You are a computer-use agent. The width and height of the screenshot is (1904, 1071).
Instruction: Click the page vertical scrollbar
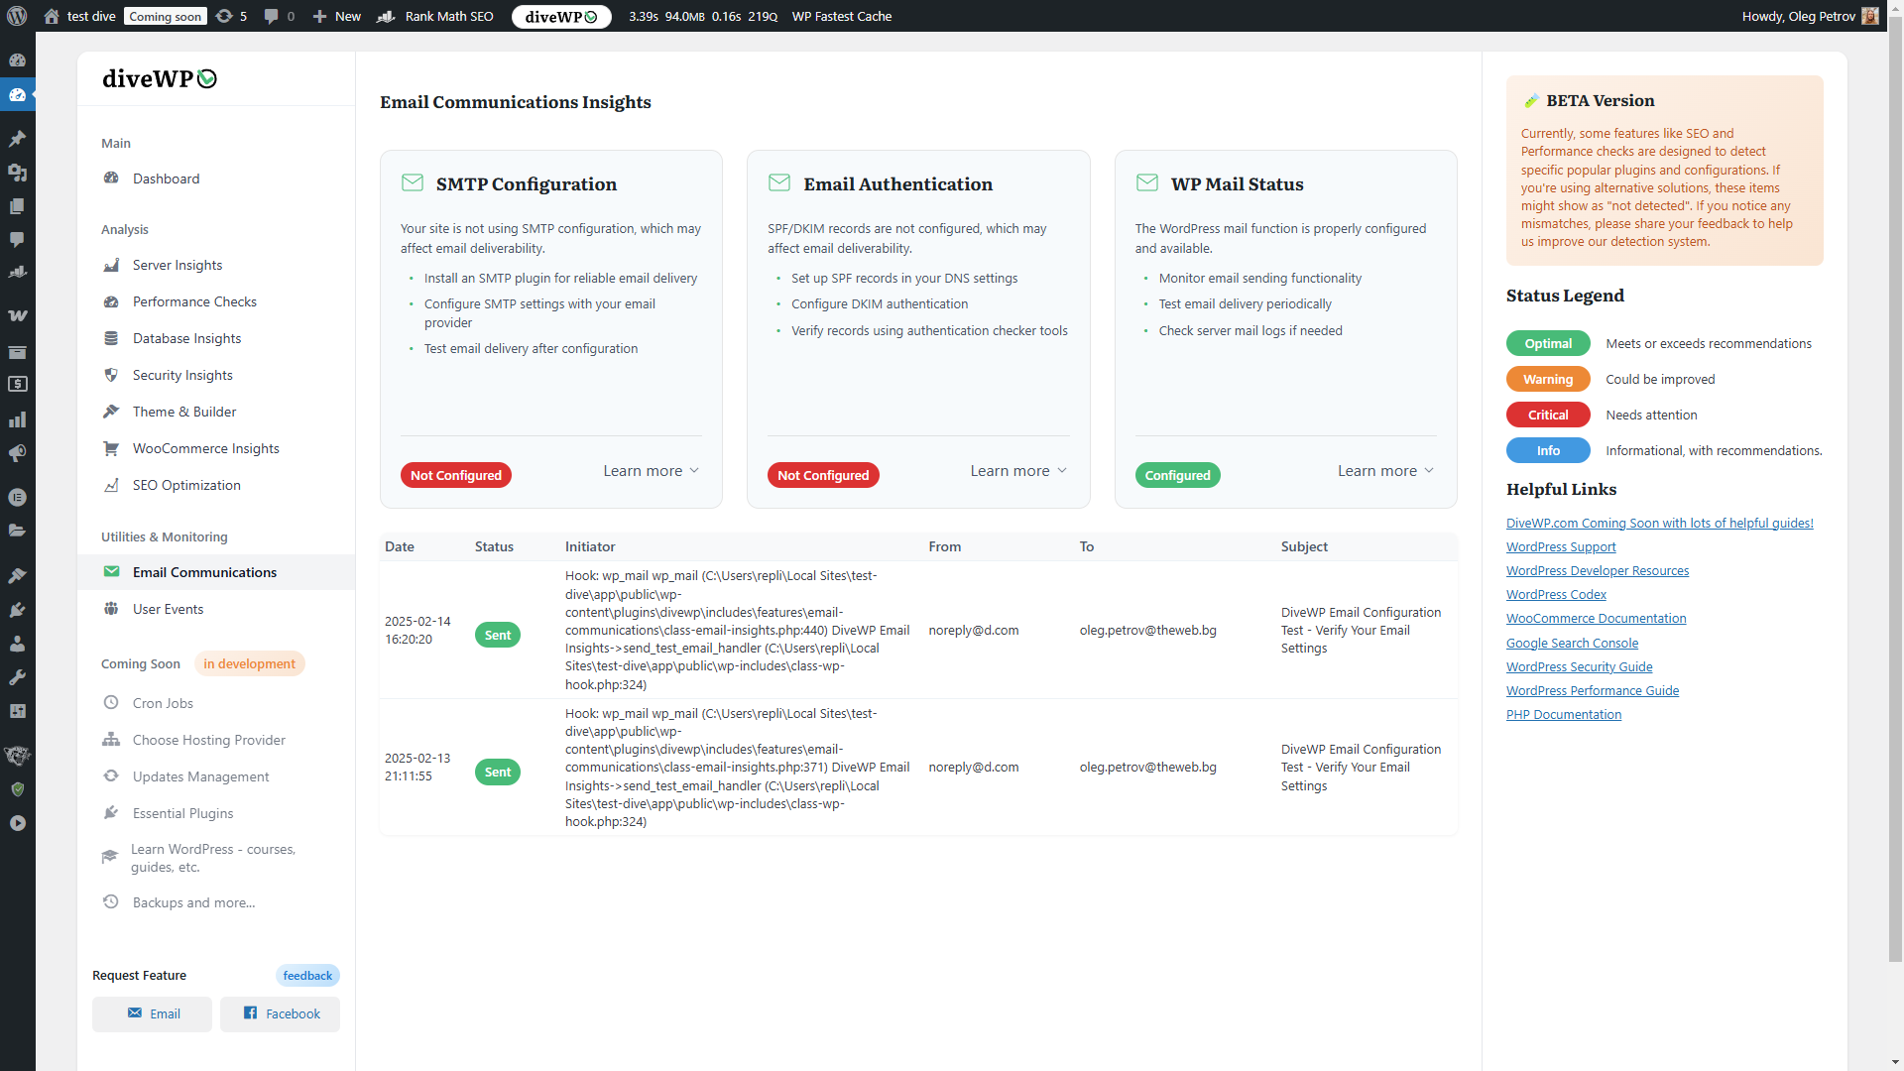pos(1895,496)
